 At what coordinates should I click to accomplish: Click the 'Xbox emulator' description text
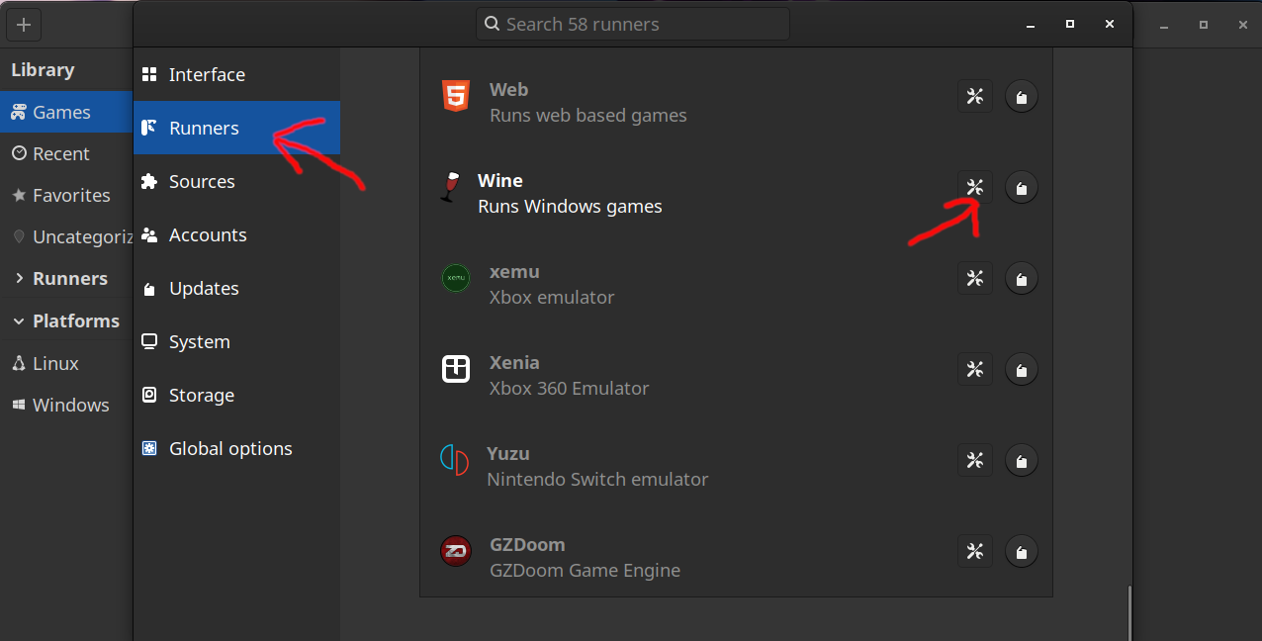click(552, 298)
